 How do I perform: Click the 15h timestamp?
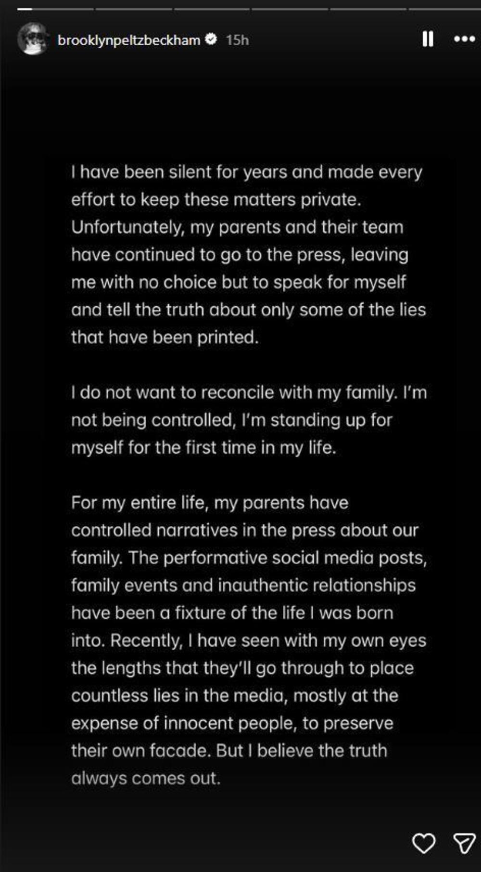(237, 40)
